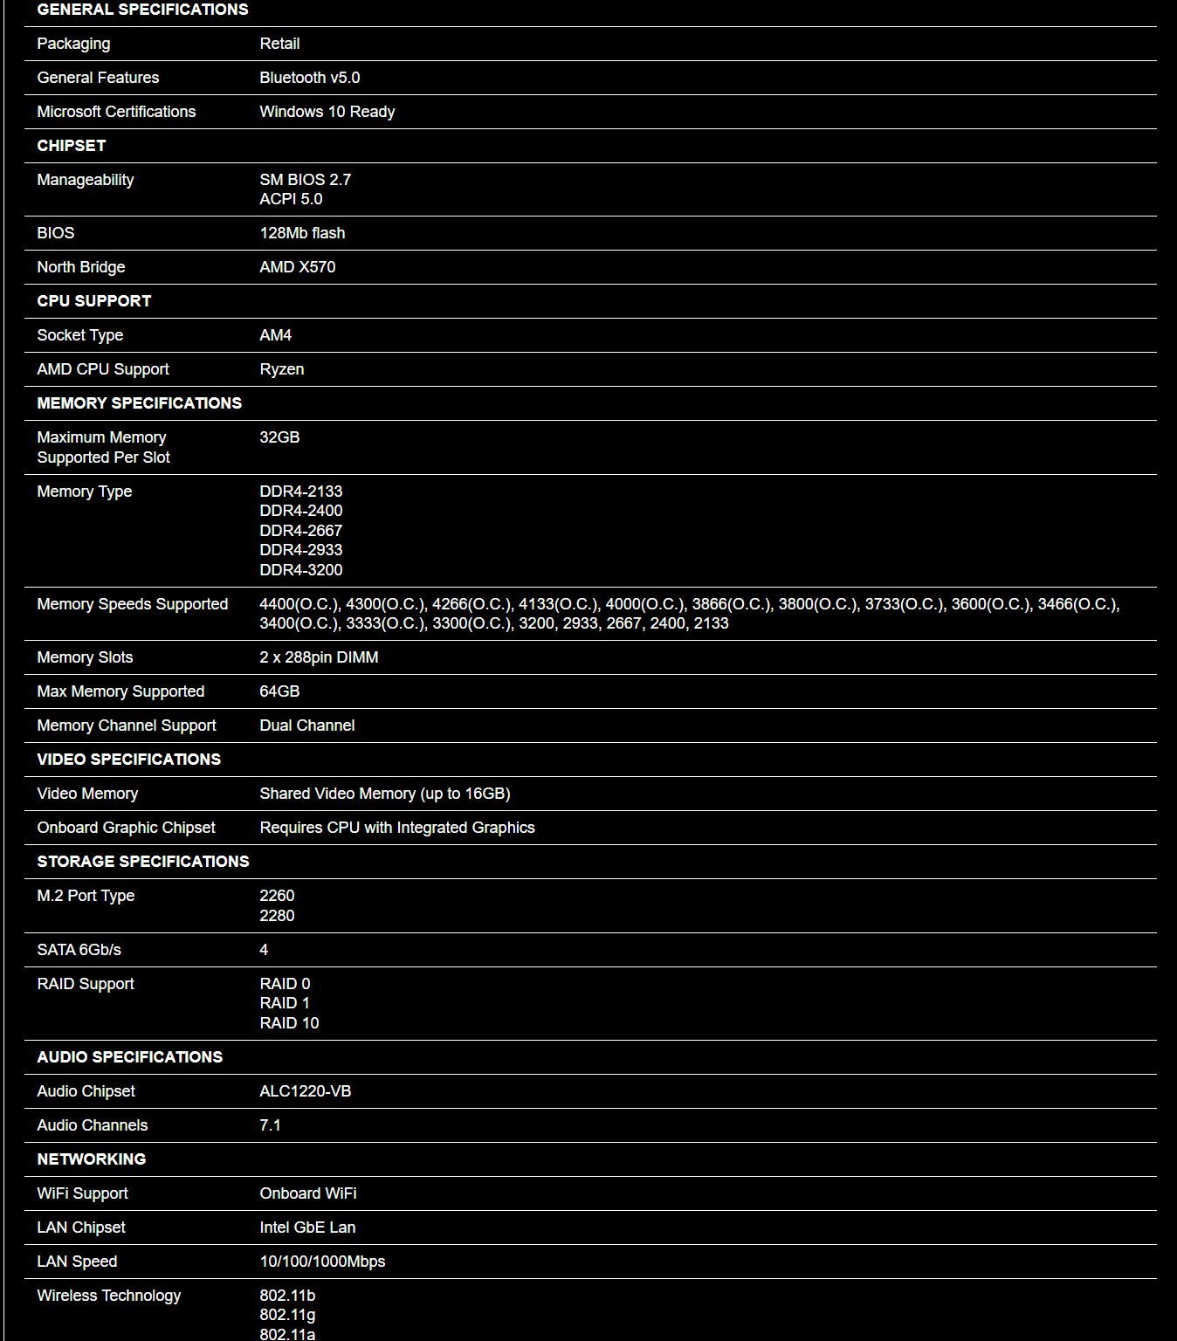The image size is (1177, 1341).
Task: Select the 'Microsoft Certifications' label
Action: (x=116, y=112)
